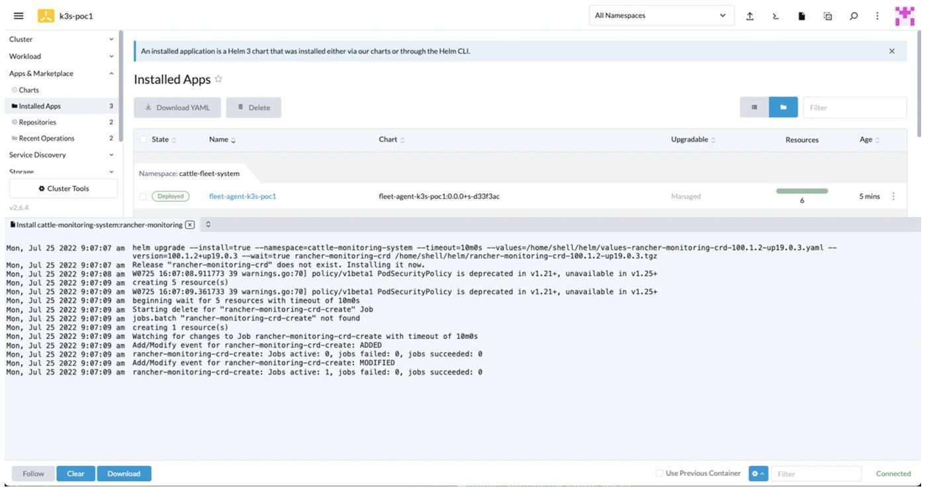The width and height of the screenshot is (941, 501).
Task: Expand the Workload sidebar section
Action: [60, 56]
